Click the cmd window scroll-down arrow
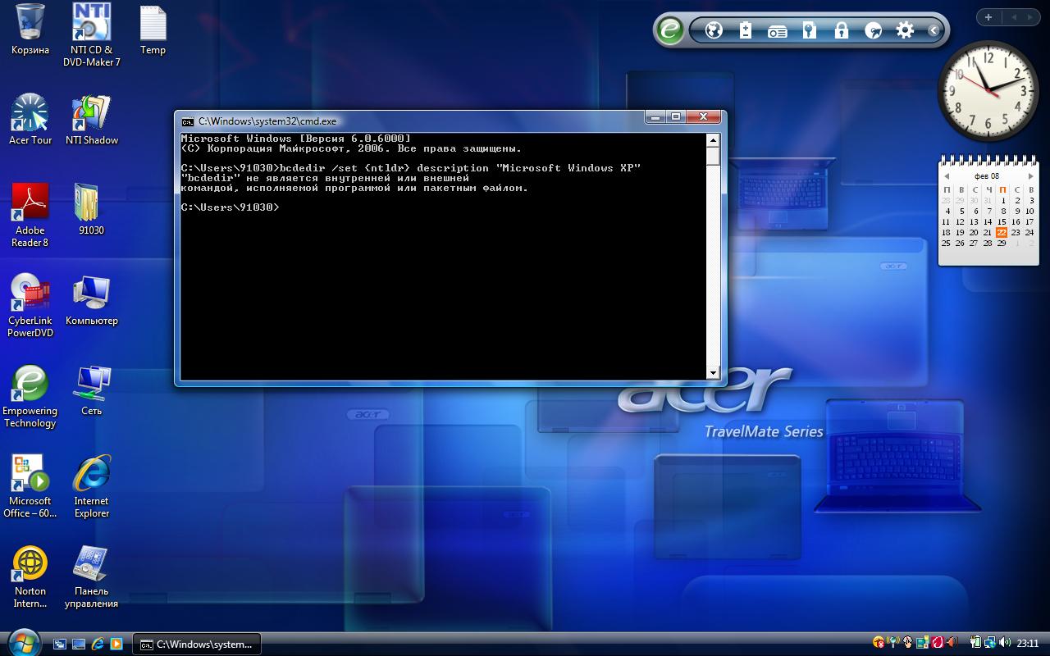 pos(713,373)
